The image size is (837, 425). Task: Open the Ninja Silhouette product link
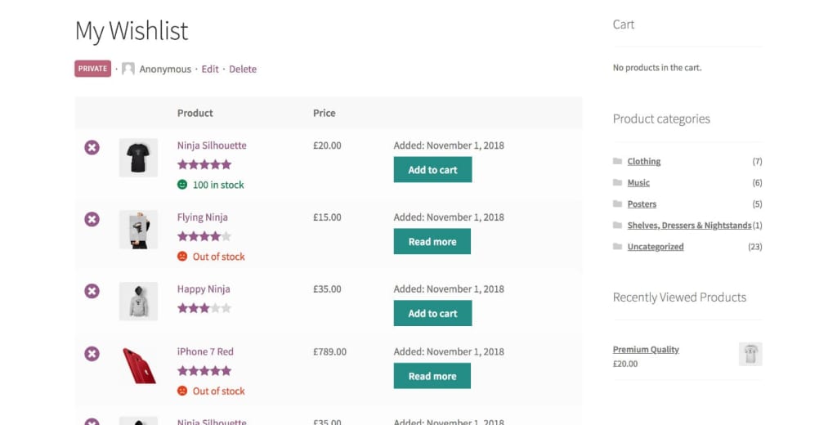coord(212,145)
